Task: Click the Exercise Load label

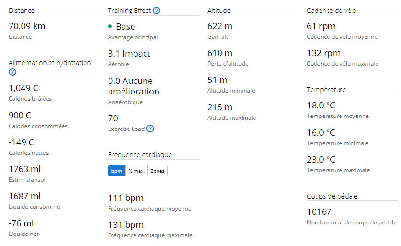Action: (126, 129)
